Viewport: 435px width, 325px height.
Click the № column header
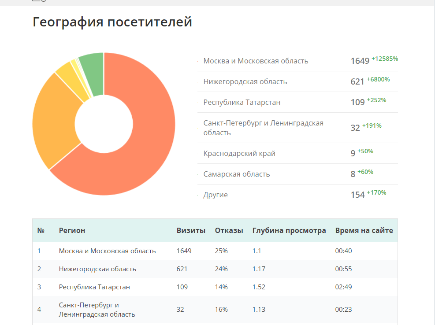click(41, 230)
